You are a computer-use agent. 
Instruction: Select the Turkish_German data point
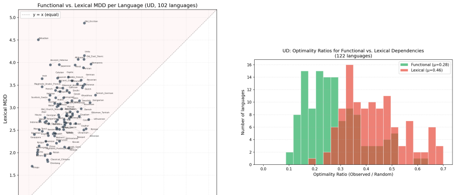95,95
